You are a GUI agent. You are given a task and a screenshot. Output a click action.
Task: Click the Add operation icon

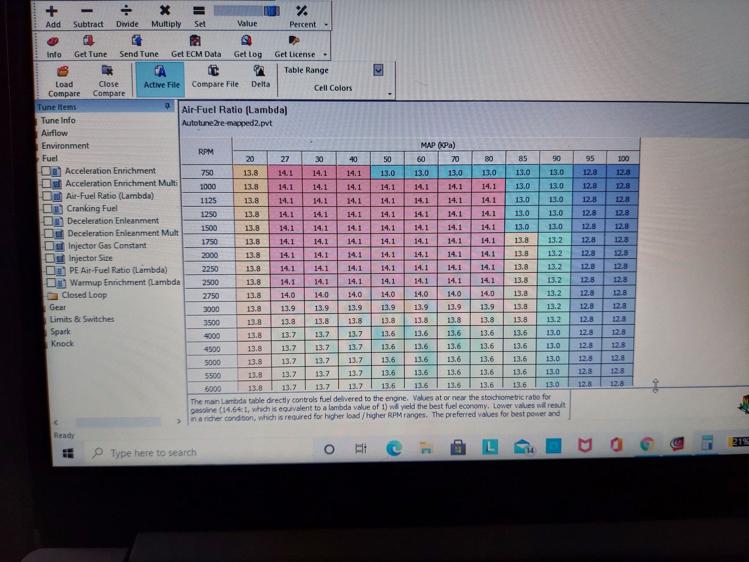pyautogui.click(x=52, y=12)
